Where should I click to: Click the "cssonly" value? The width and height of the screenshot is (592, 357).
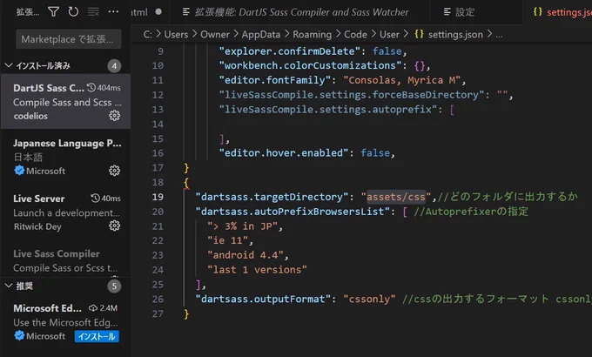tap(370, 299)
